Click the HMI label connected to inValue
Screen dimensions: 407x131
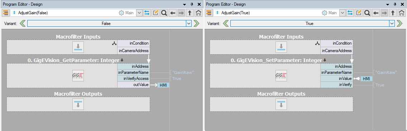pyautogui.click(x=366, y=79)
